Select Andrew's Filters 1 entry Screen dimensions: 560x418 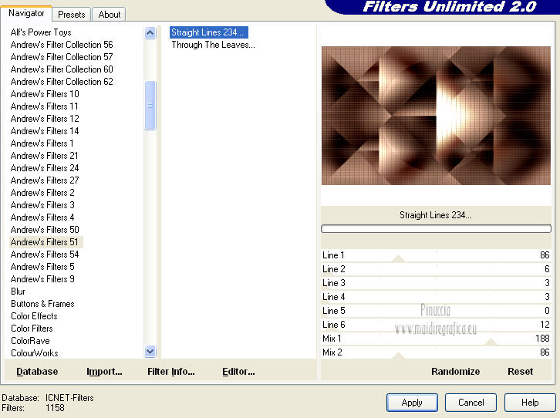(42, 143)
